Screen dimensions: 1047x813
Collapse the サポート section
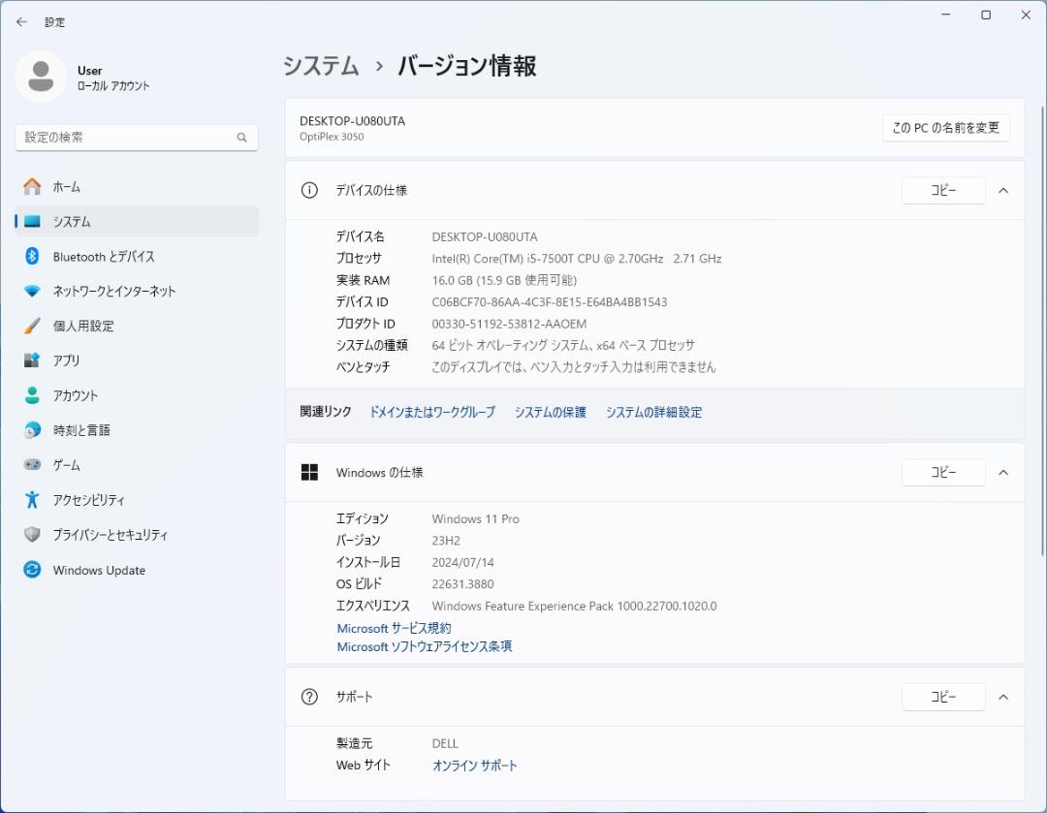1003,697
